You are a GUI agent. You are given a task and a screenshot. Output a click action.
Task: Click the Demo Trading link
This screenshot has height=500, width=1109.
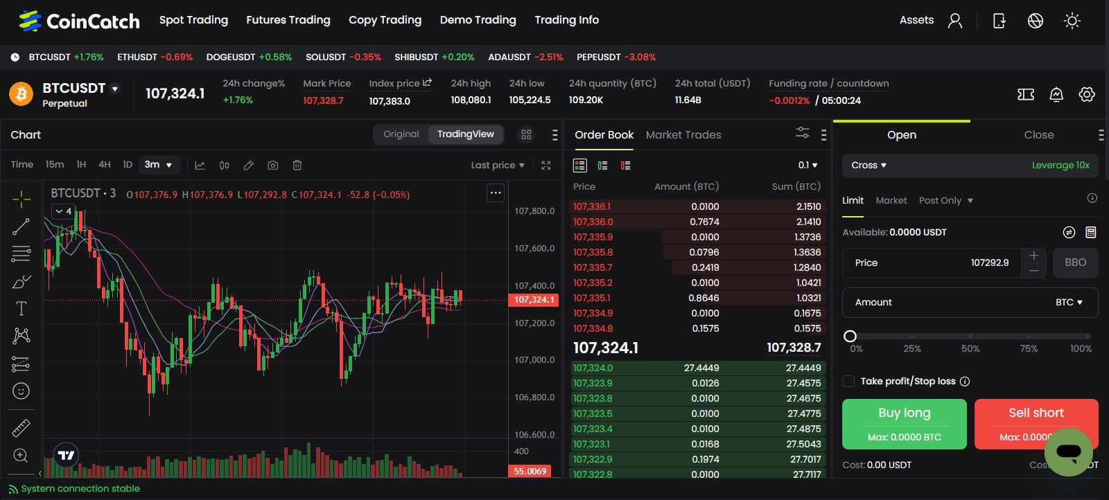478,20
